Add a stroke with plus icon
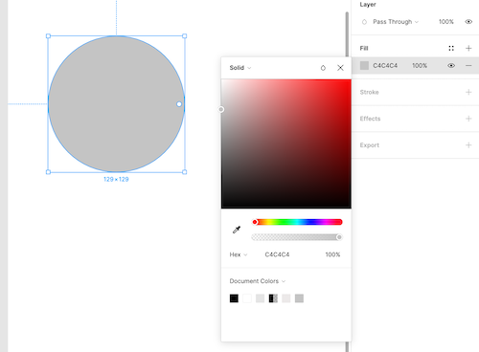The width and height of the screenshot is (479, 352). (x=468, y=92)
